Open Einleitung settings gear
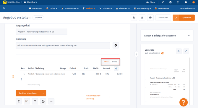 point(116,45)
